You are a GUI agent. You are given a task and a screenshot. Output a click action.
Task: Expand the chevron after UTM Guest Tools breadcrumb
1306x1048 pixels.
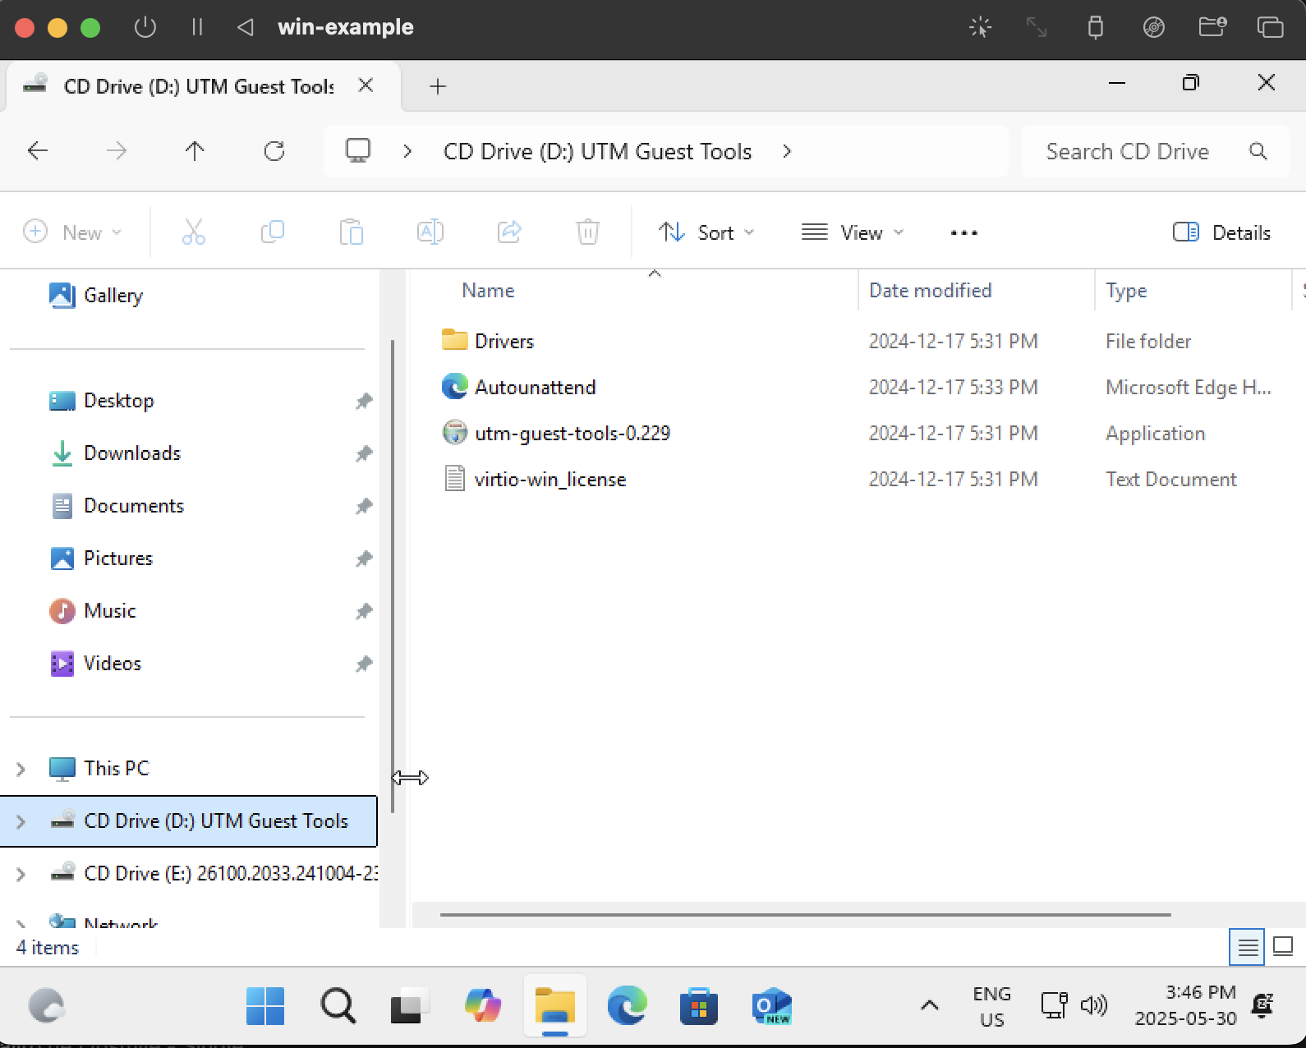tap(787, 151)
